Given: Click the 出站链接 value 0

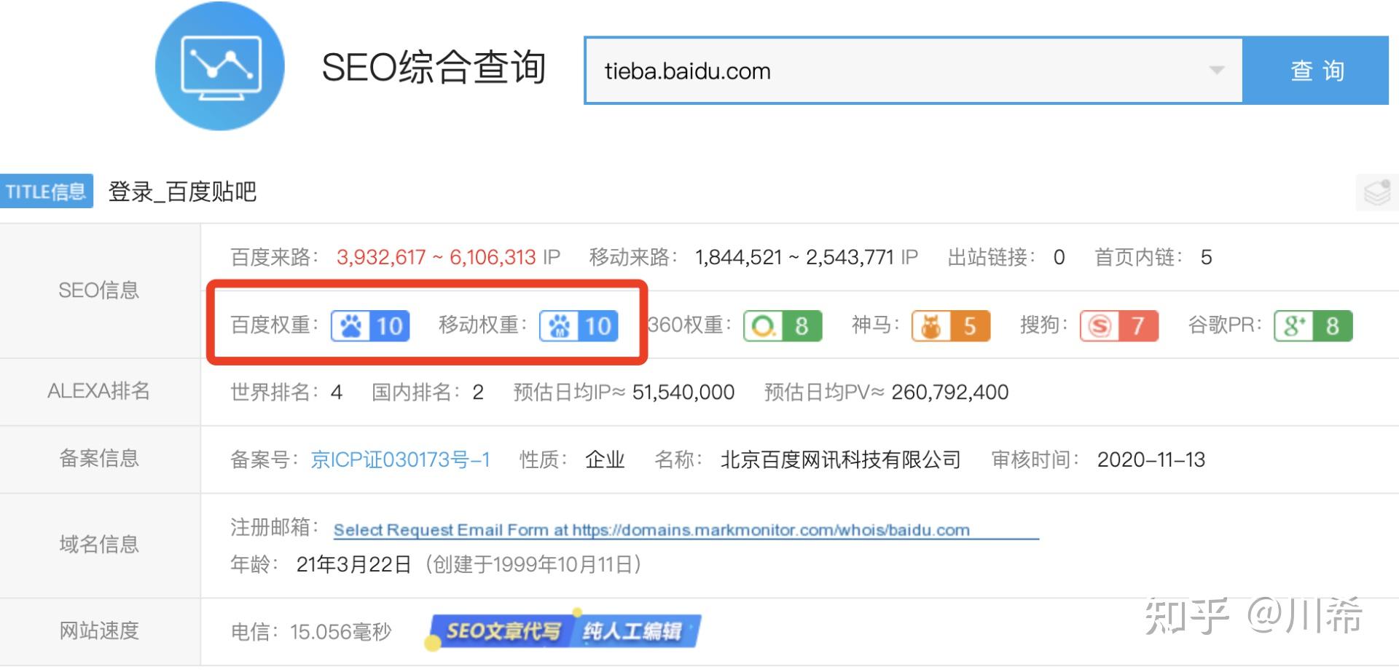Looking at the screenshot, I should tap(1059, 258).
